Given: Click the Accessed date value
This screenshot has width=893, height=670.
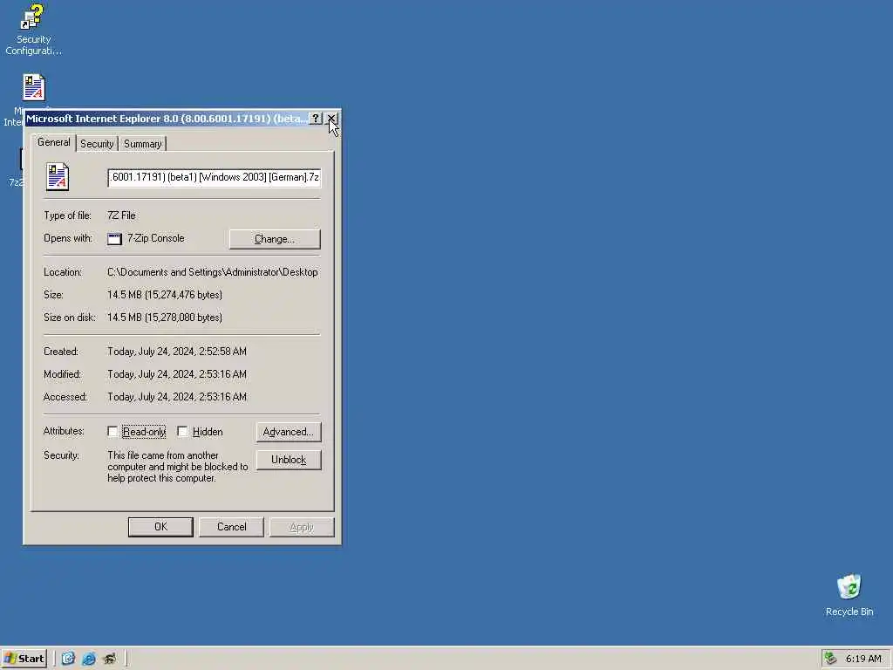Looking at the screenshot, I should click(x=176, y=397).
